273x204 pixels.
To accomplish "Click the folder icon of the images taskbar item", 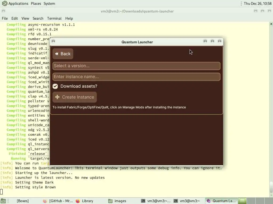I will pyautogui.click(x=110, y=201).
